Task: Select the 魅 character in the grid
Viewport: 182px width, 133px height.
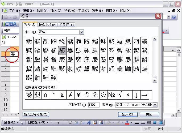Action: click(103, 41)
